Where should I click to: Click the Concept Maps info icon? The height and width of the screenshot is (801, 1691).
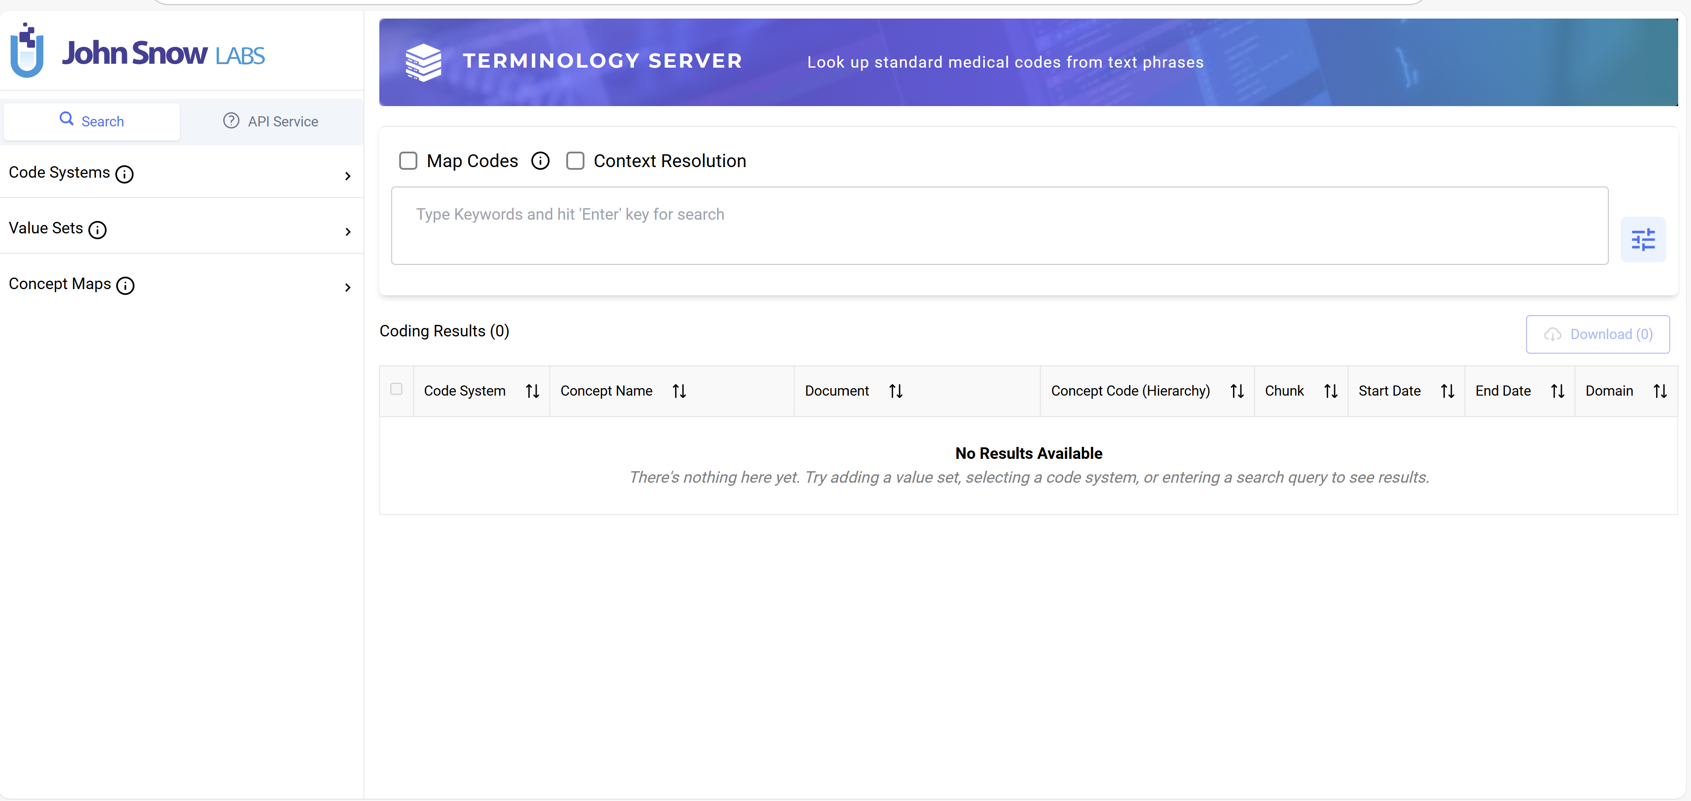[x=126, y=286]
